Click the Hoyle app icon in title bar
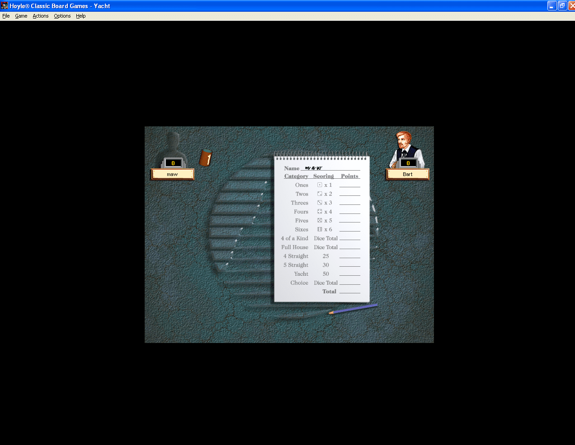 (x=5, y=5)
